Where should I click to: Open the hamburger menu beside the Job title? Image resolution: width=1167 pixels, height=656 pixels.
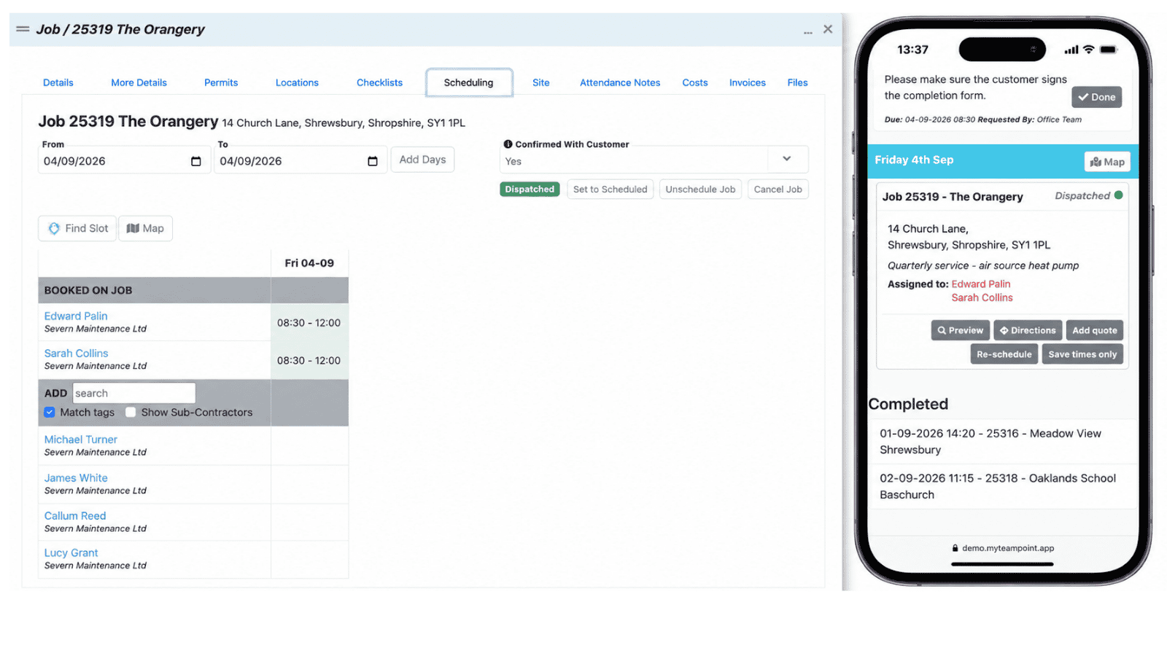click(x=23, y=29)
